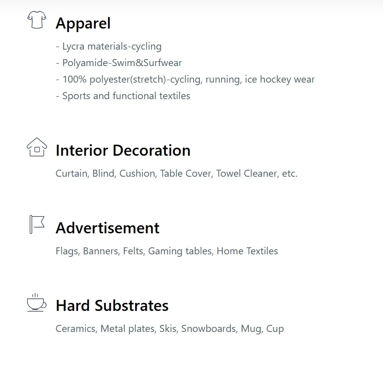This screenshot has width=383, height=383.
Task: Select the Advertisement heading
Action: click(108, 228)
